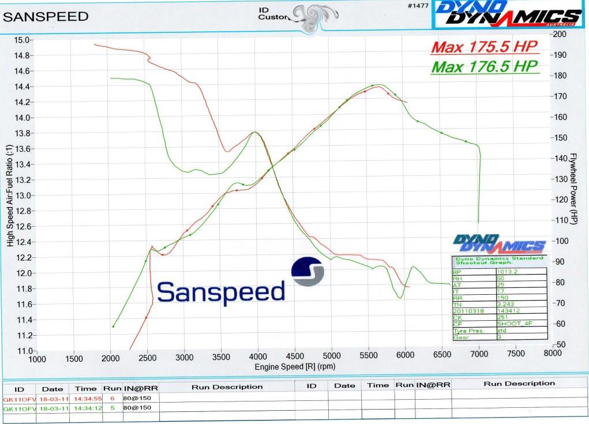Screen dimensions: 589x424
Task: Click the 1000 rpm tick label
Action: (x=37, y=359)
